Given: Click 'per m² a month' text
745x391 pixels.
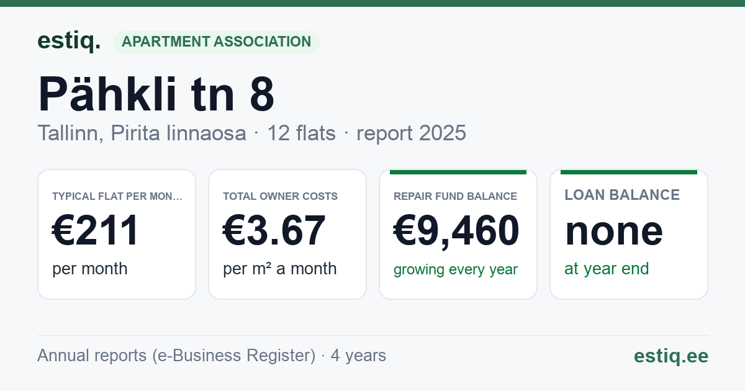Looking at the screenshot, I should (280, 269).
